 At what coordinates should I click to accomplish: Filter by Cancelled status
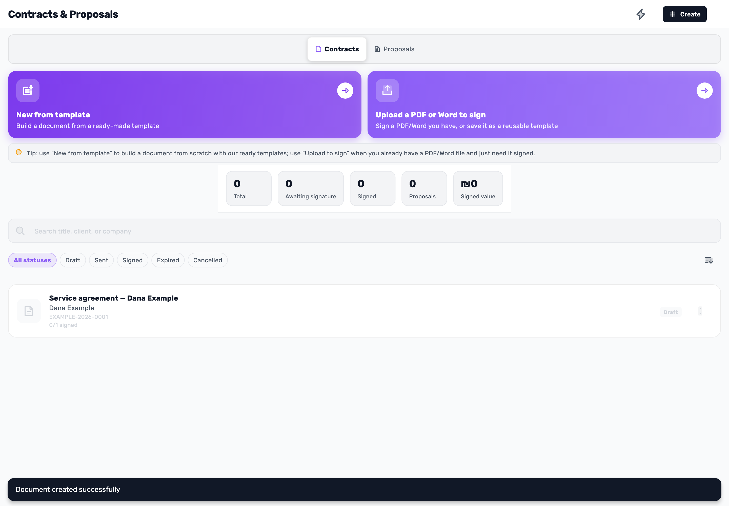(x=208, y=260)
